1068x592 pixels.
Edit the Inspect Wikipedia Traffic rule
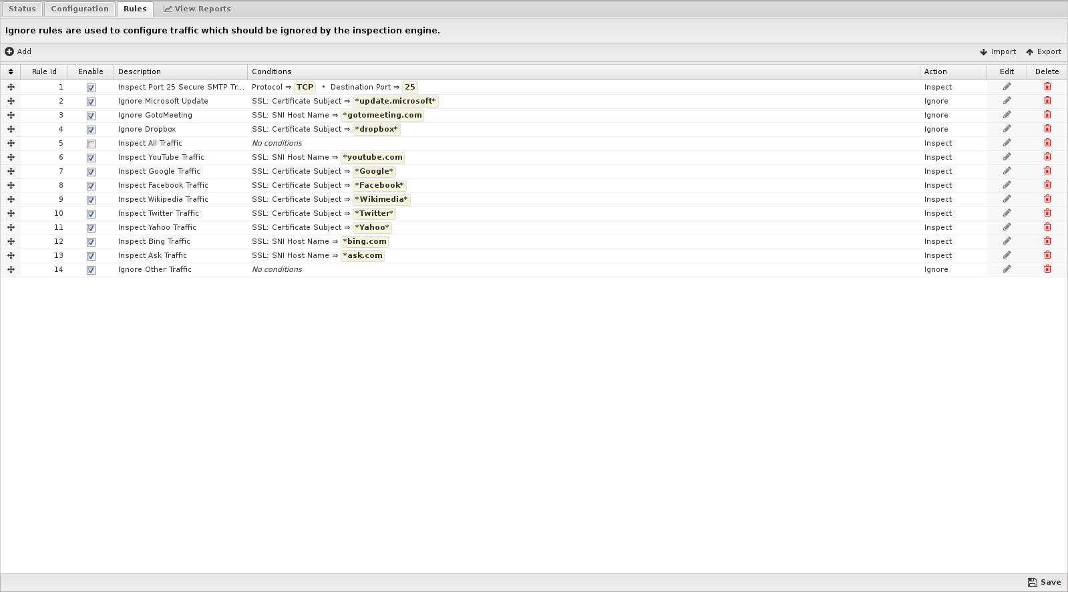click(1007, 199)
